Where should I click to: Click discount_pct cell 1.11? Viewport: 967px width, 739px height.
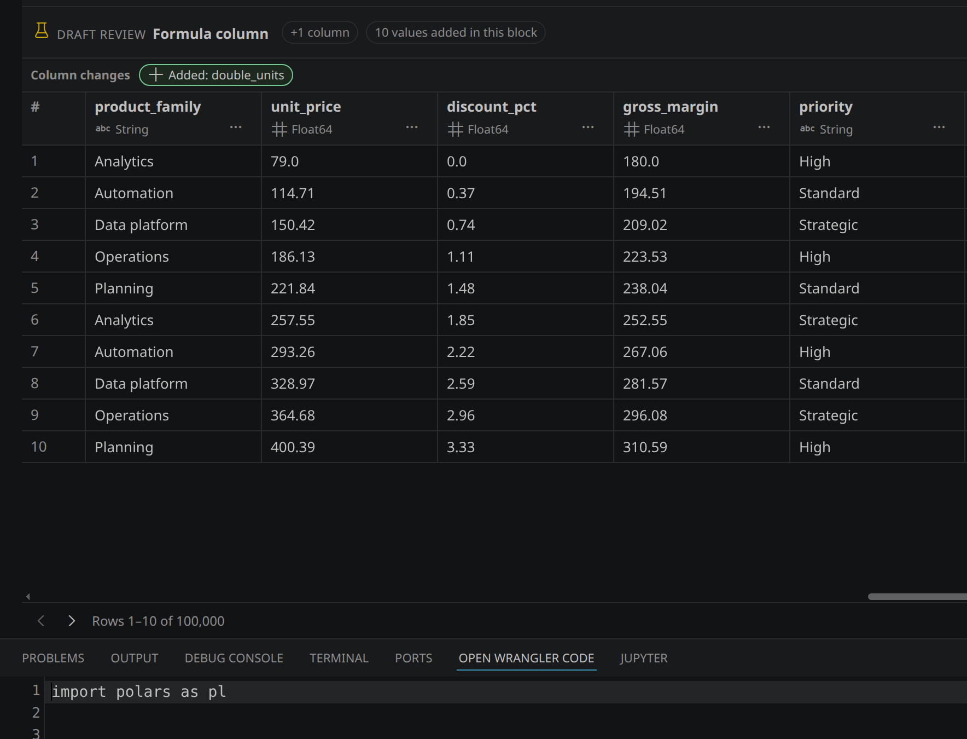[x=526, y=256]
